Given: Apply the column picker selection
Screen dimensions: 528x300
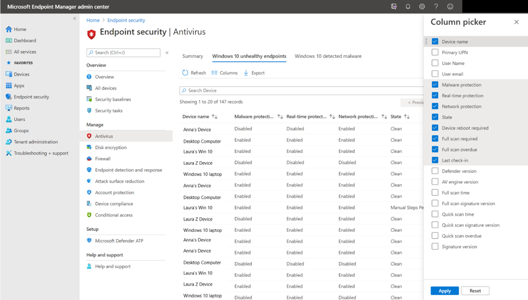Looking at the screenshot, I should [445, 291].
